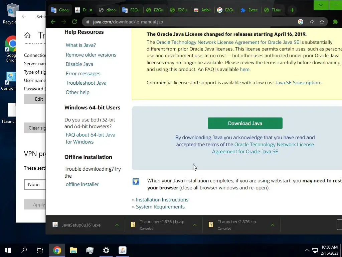The width and height of the screenshot is (342, 257).
Task: Expand options arrow for TLauncher-2.876.zip
Action: 273,225
